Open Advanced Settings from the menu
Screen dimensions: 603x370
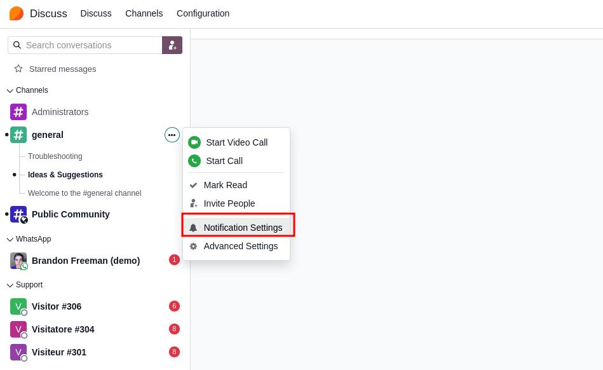point(240,246)
